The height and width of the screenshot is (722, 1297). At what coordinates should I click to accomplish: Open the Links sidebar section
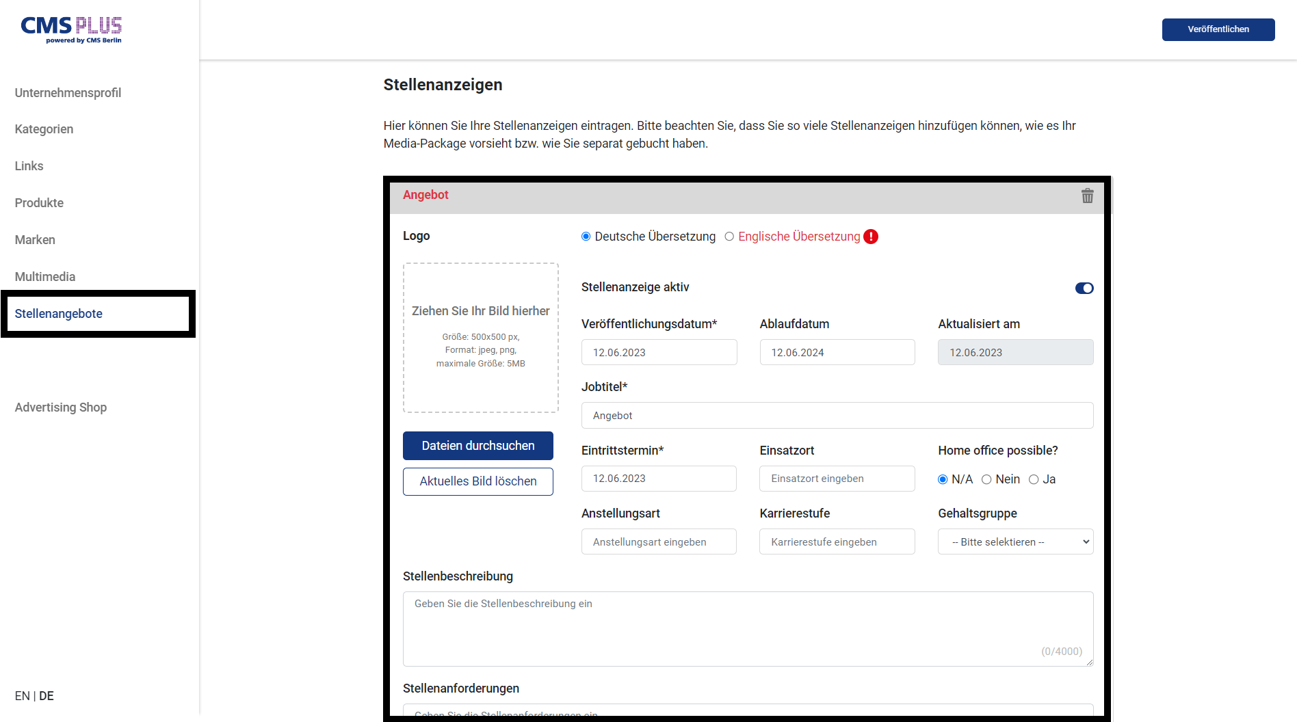[x=29, y=166]
